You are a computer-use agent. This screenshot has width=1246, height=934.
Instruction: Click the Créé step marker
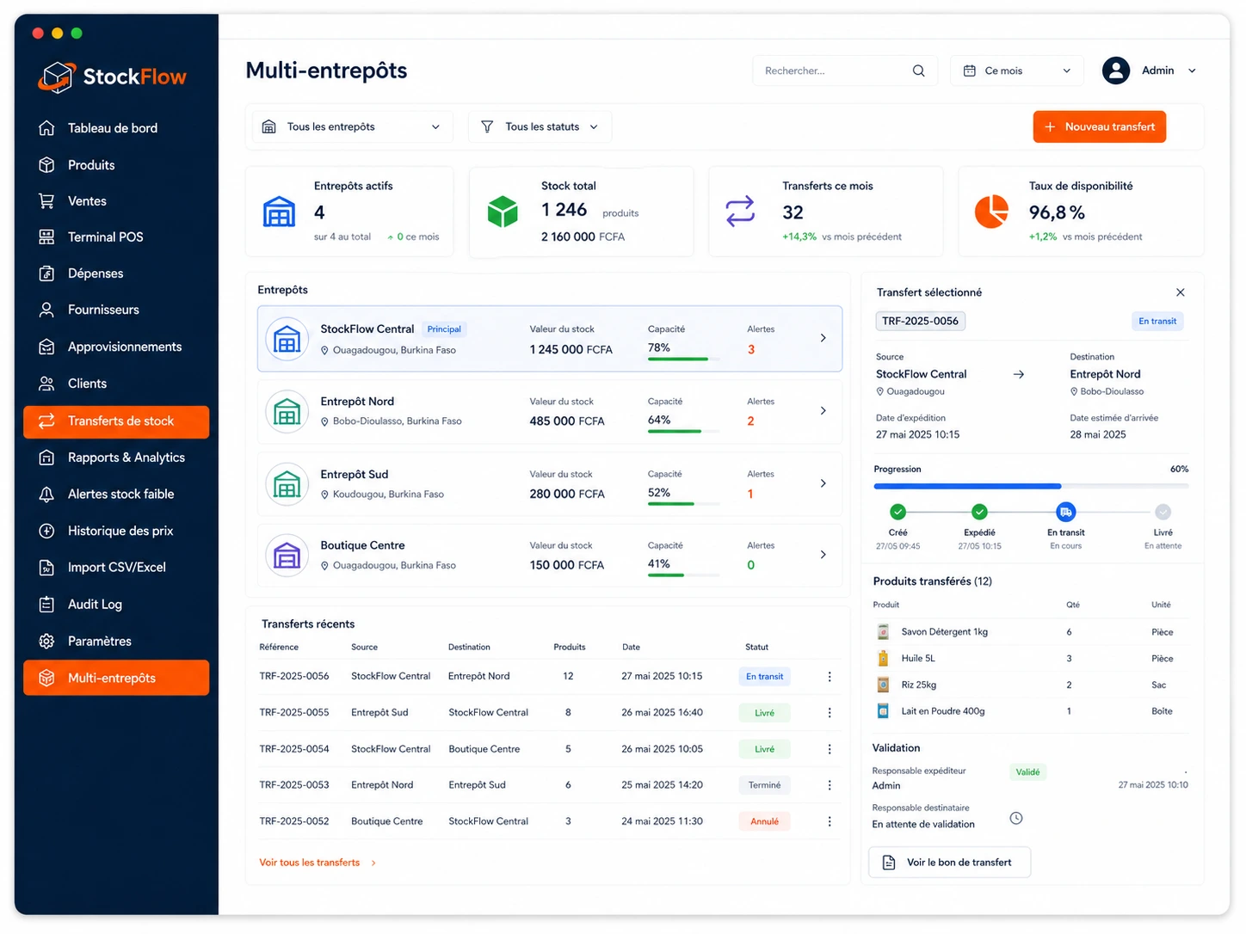point(898,513)
